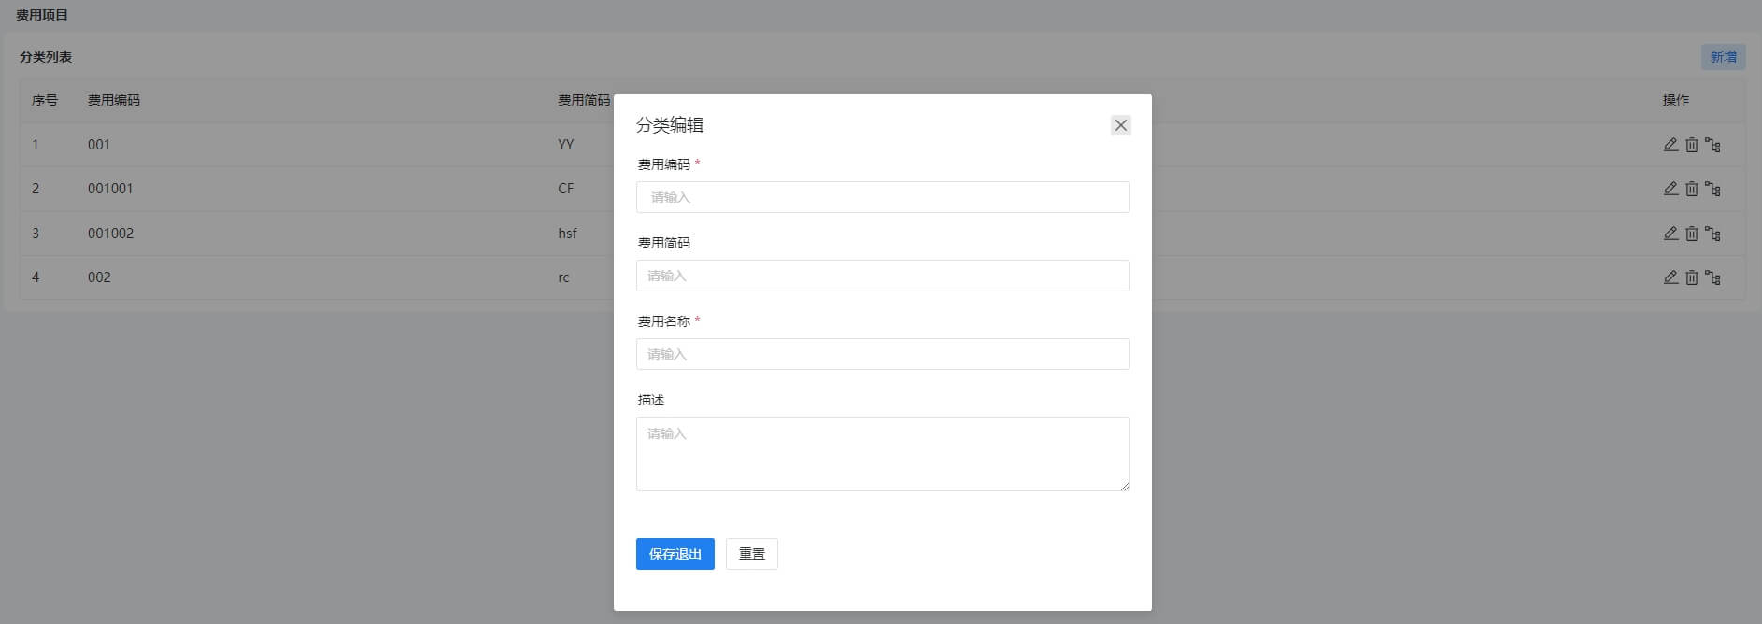Select cell with code 001001
Viewport: 1762px width, 624px height.
(x=110, y=189)
